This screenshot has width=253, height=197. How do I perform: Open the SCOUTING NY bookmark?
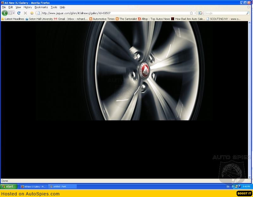click(x=224, y=19)
